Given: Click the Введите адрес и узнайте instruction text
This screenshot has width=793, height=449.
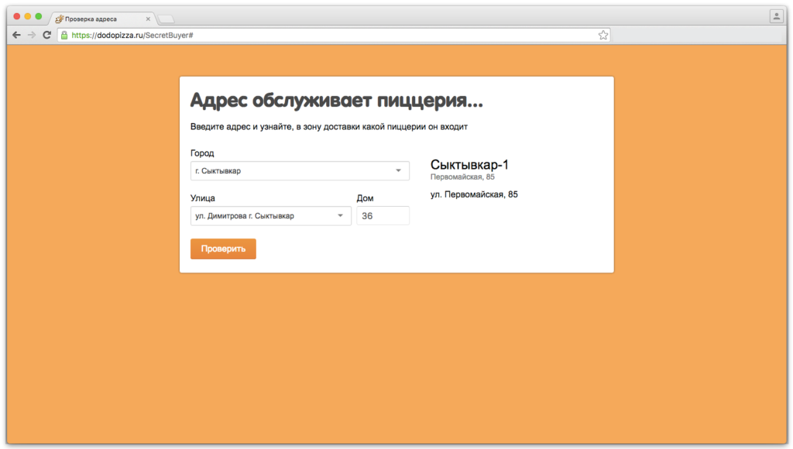Looking at the screenshot, I should click(328, 127).
